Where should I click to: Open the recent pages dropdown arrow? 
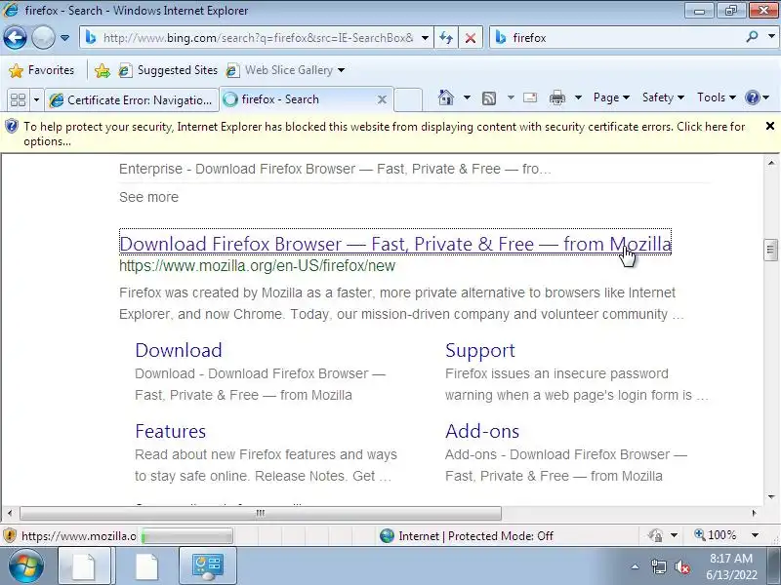64,38
